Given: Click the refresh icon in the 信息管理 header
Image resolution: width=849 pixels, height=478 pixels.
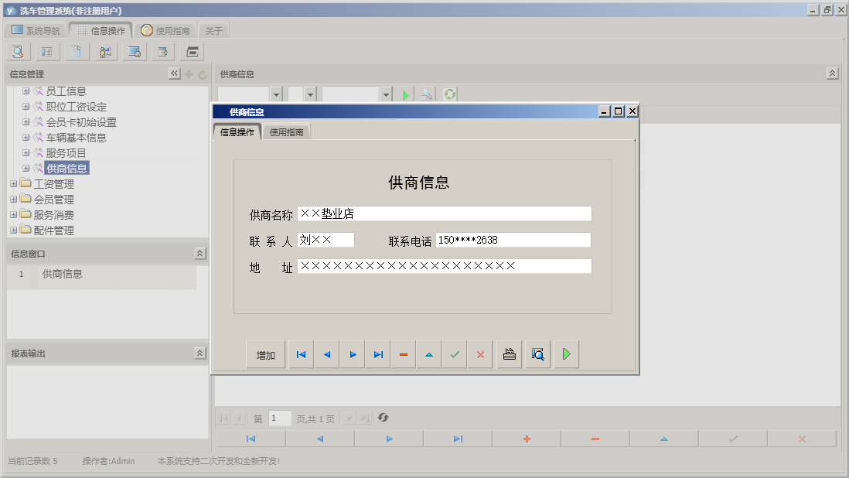Looking at the screenshot, I should pyautogui.click(x=203, y=75).
